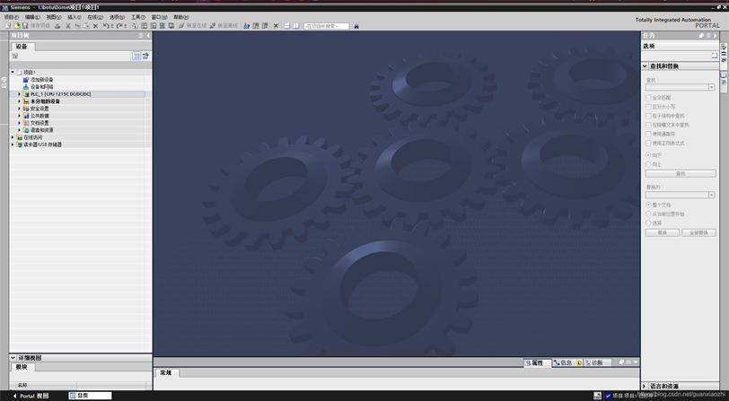
Task: Expand the 文档设置 tree node
Action: tap(19, 123)
